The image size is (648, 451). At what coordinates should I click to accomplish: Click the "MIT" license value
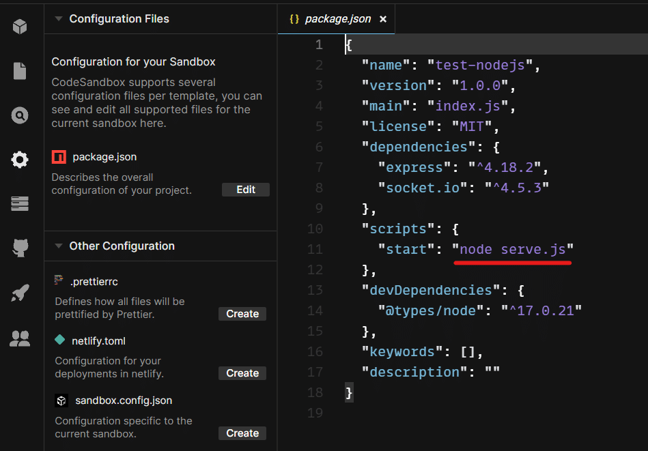472,126
